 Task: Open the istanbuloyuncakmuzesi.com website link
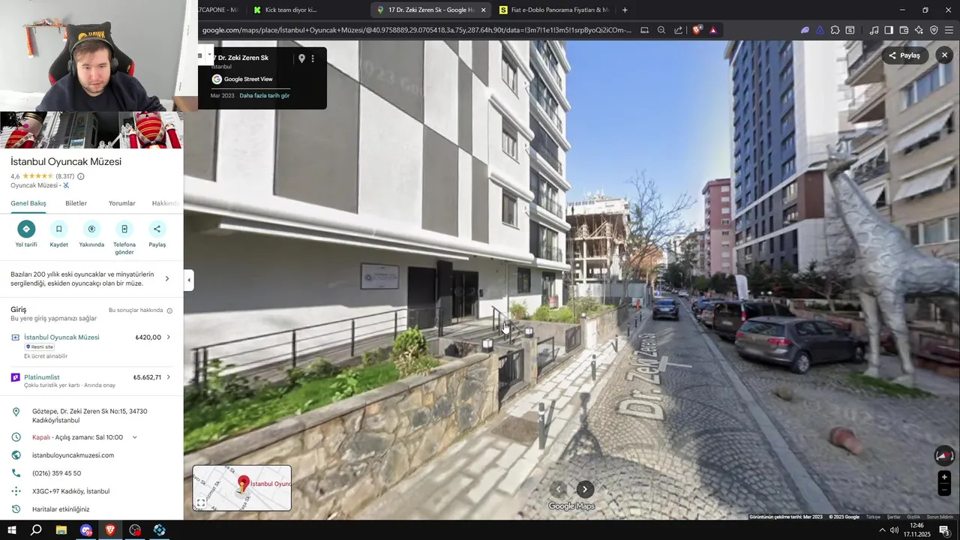click(73, 455)
